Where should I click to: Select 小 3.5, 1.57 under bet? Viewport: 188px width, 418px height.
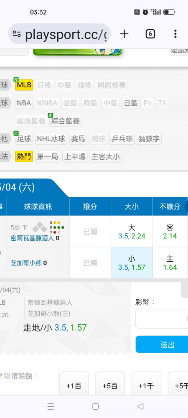[132, 263]
